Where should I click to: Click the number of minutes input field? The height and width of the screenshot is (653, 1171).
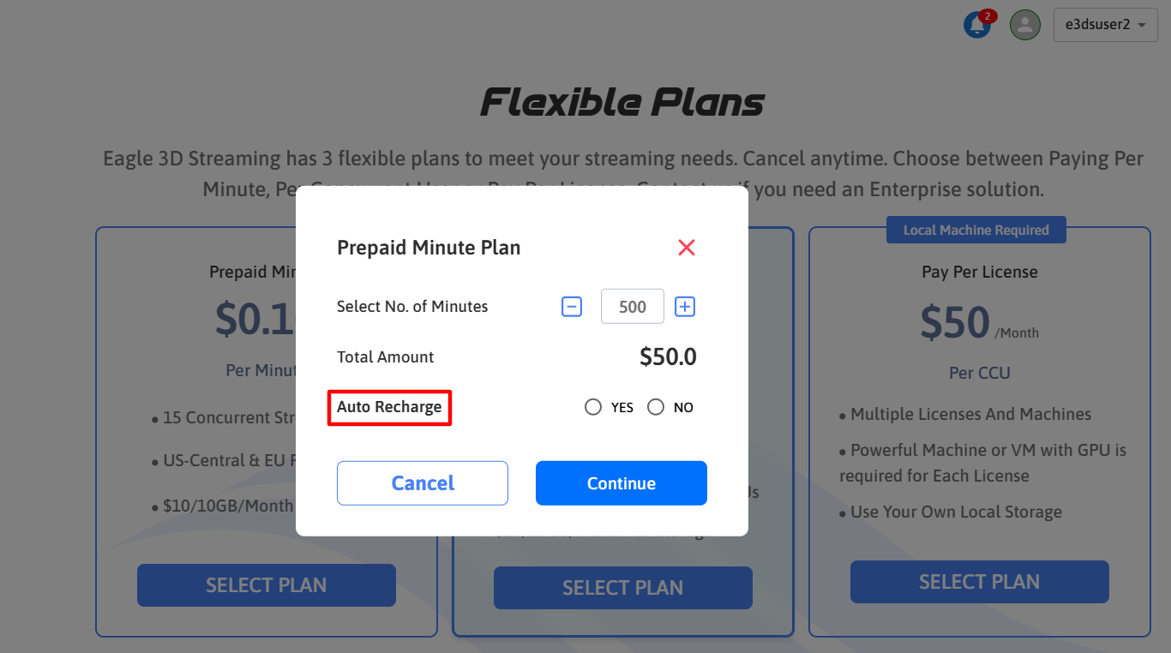pos(632,307)
